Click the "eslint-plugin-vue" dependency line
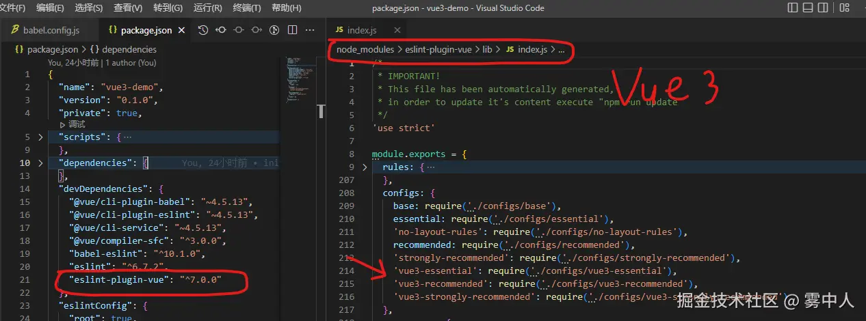Viewport: 866px width, 321px height. tap(146, 281)
